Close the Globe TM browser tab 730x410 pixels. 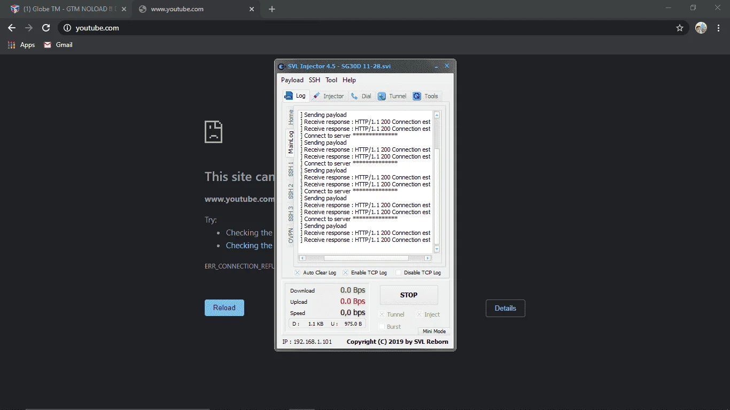pos(124,9)
